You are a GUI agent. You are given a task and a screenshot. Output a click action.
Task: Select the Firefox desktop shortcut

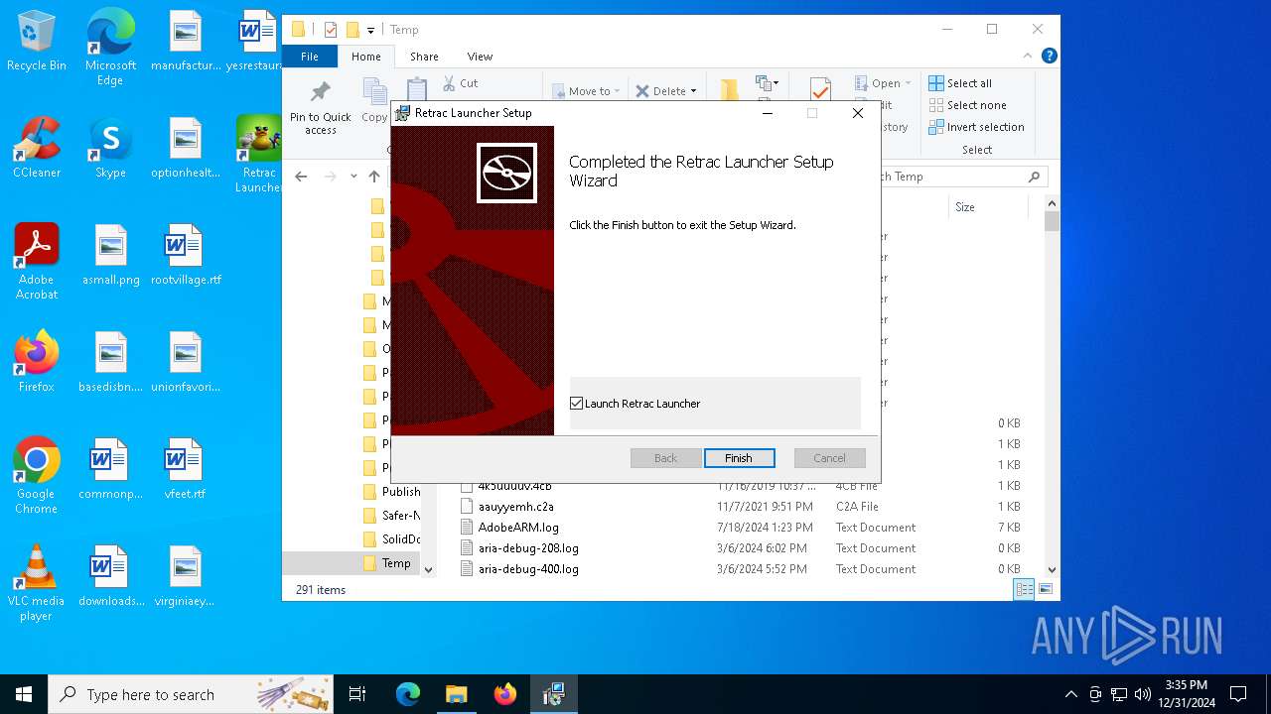(37, 362)
